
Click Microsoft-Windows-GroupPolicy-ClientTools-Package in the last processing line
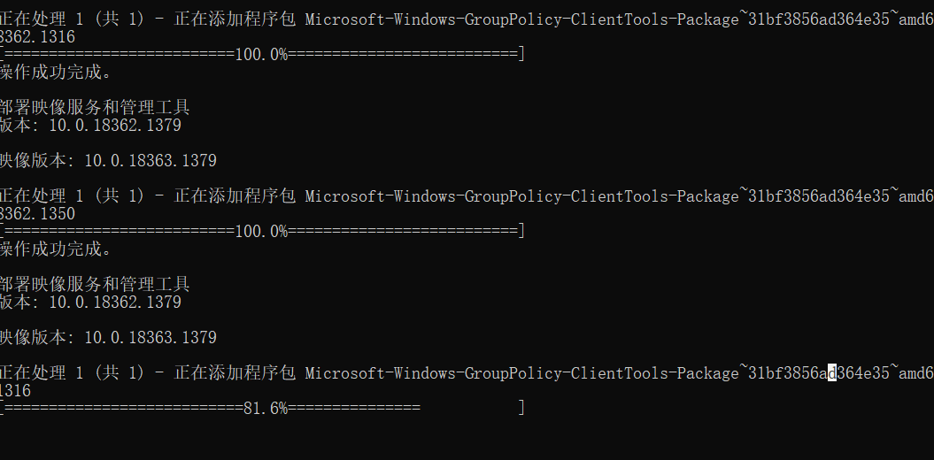pos(521,373)
